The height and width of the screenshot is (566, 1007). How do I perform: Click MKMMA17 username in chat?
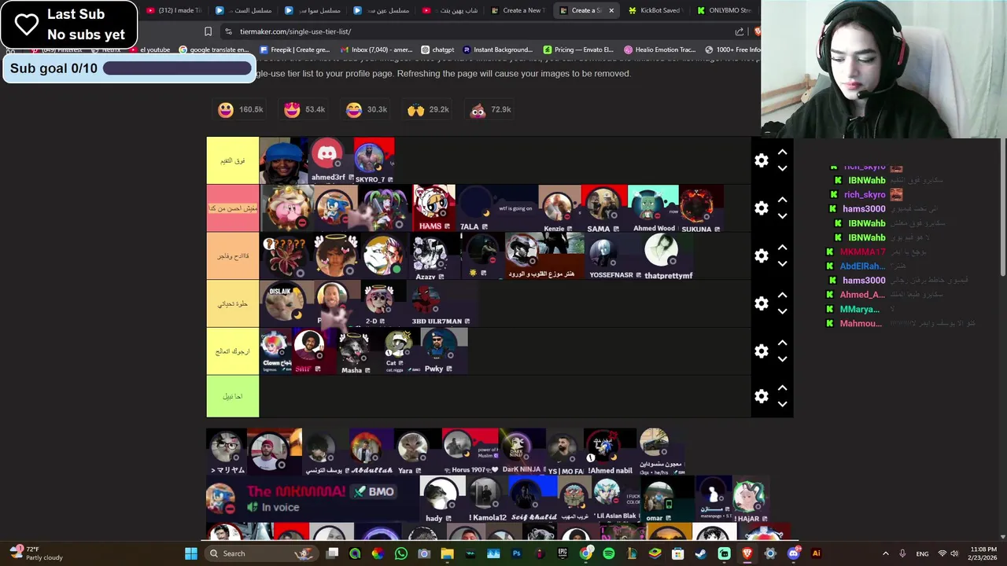(862, 252)
